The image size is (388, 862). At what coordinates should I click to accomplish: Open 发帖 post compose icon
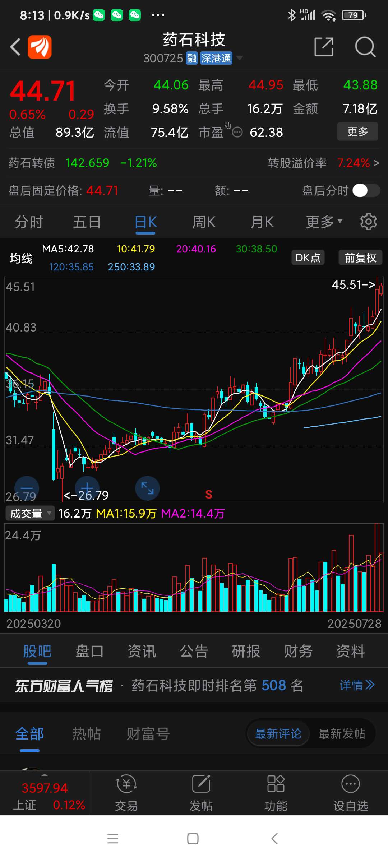tap(201, 793)
